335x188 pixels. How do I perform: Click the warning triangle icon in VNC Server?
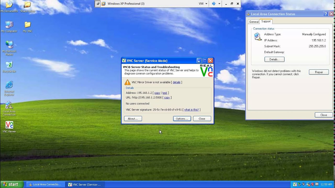click(127, 82)
